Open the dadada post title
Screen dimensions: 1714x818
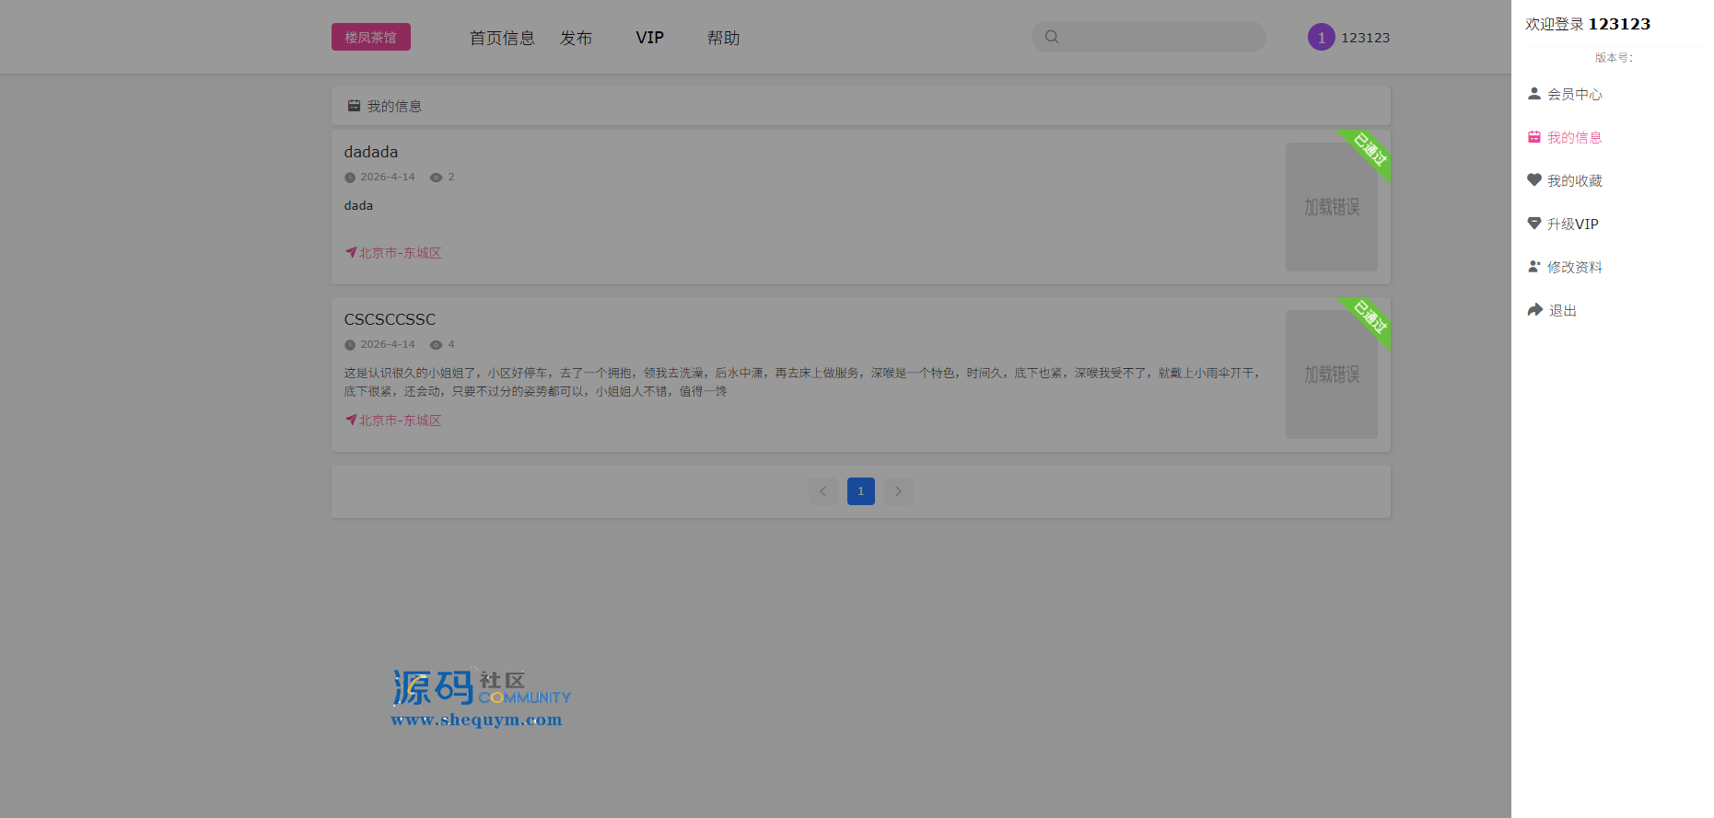pos(371,152)
